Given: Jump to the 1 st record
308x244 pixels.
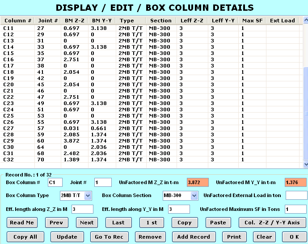Looking at the screenshot, I should pyautogui.click(x=152, y=223).
